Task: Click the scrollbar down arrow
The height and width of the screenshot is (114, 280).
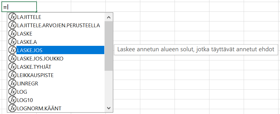Action: (x=109, y=108)
